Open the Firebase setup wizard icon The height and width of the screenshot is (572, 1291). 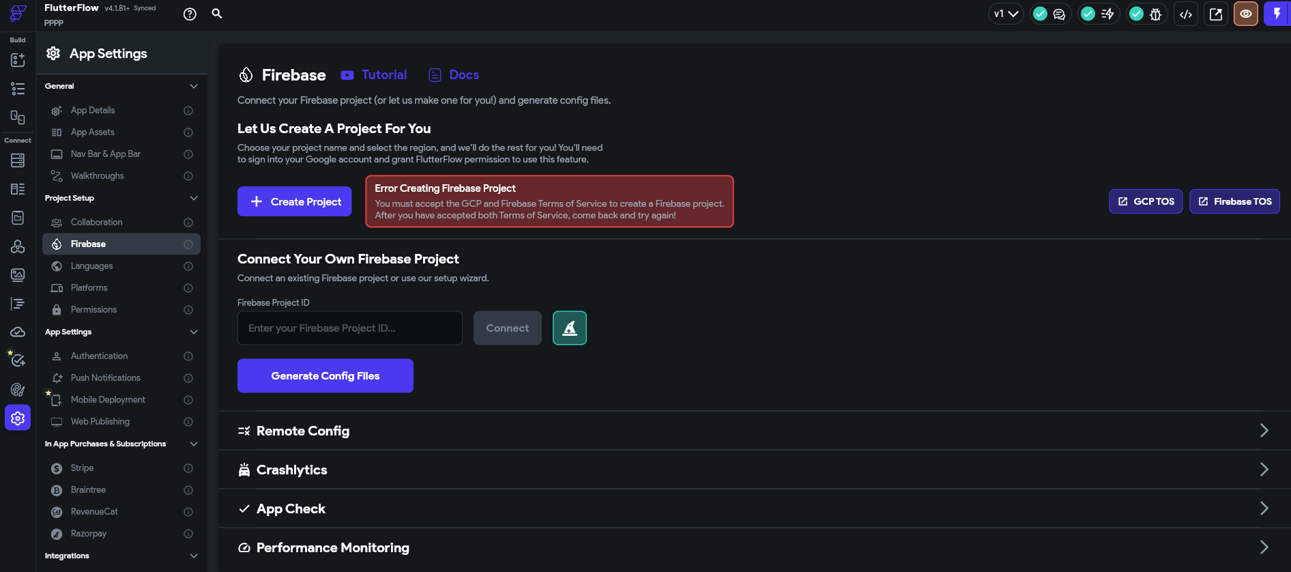[x=570, y=328]
